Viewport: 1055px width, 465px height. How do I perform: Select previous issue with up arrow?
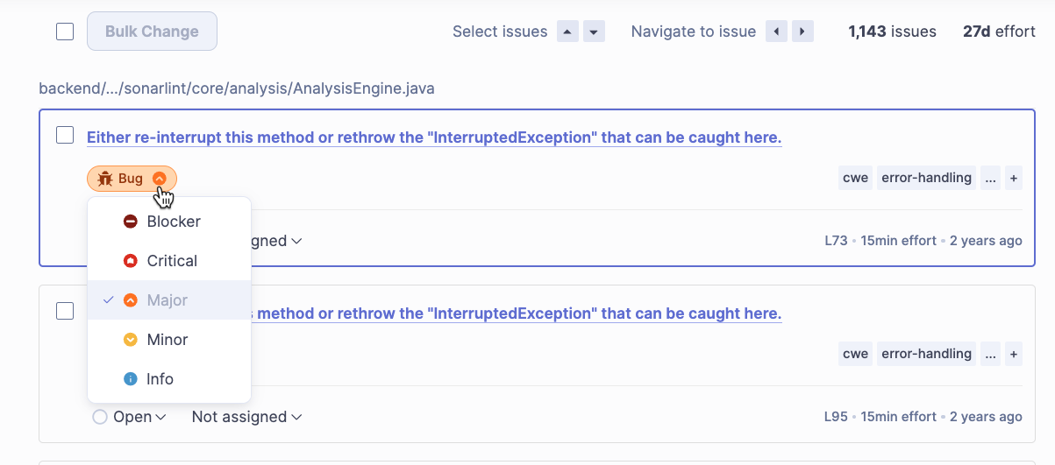[x=568, y=32]
